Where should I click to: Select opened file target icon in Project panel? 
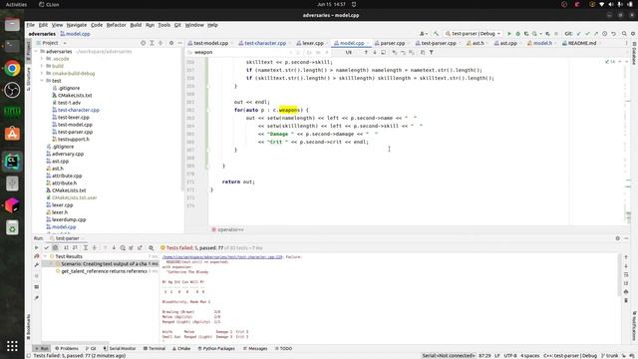143,43
